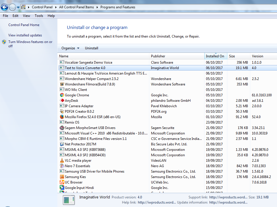Select the MSXML 4.0 SP2 (KB954430) icon
Image resolution: width=277 pixels, height=207 pixels.
pyautogui.click(x=62, y=155)
